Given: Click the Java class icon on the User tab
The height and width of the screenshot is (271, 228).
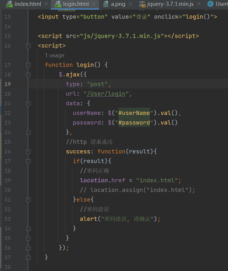Looking at the screenshot, I should 210,4.
